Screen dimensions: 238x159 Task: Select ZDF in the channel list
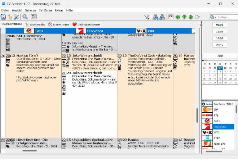click(x=218, y=110)
